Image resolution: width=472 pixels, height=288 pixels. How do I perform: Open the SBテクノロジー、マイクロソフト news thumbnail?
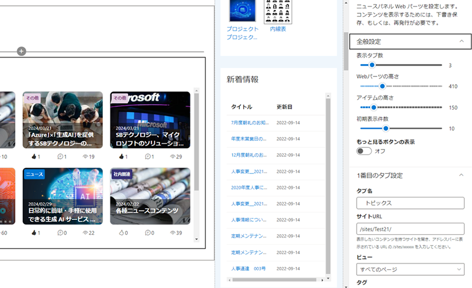(150, 120)
